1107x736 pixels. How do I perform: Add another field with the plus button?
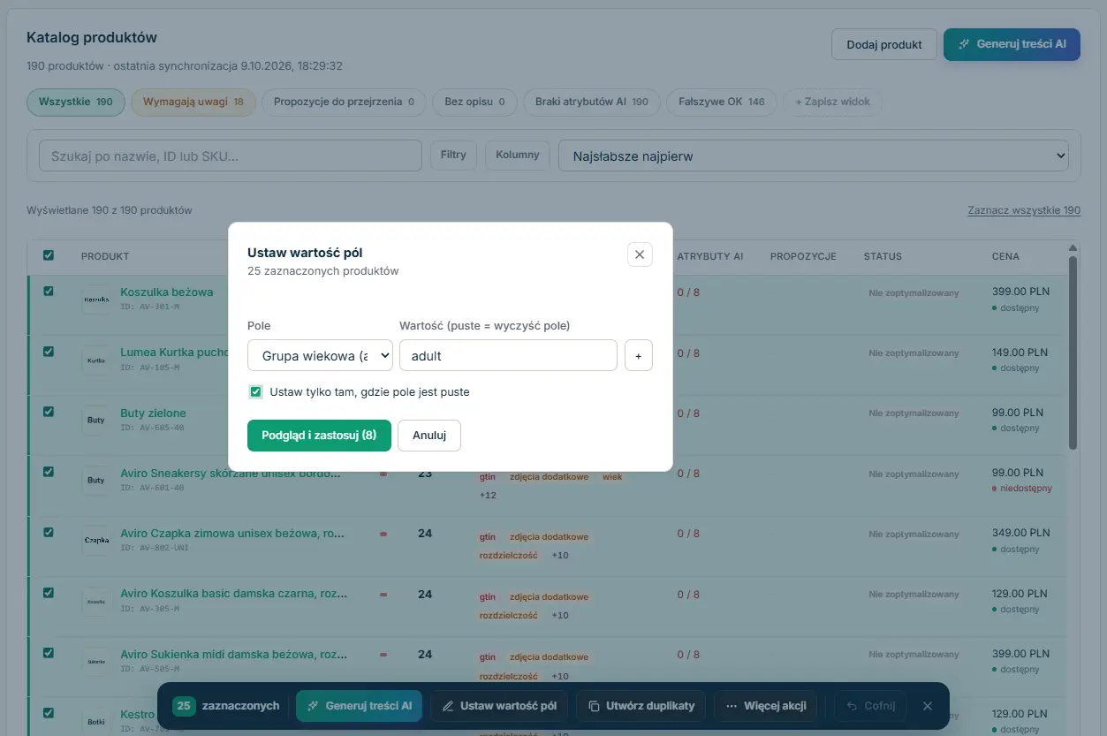click(x=639, y=355)
